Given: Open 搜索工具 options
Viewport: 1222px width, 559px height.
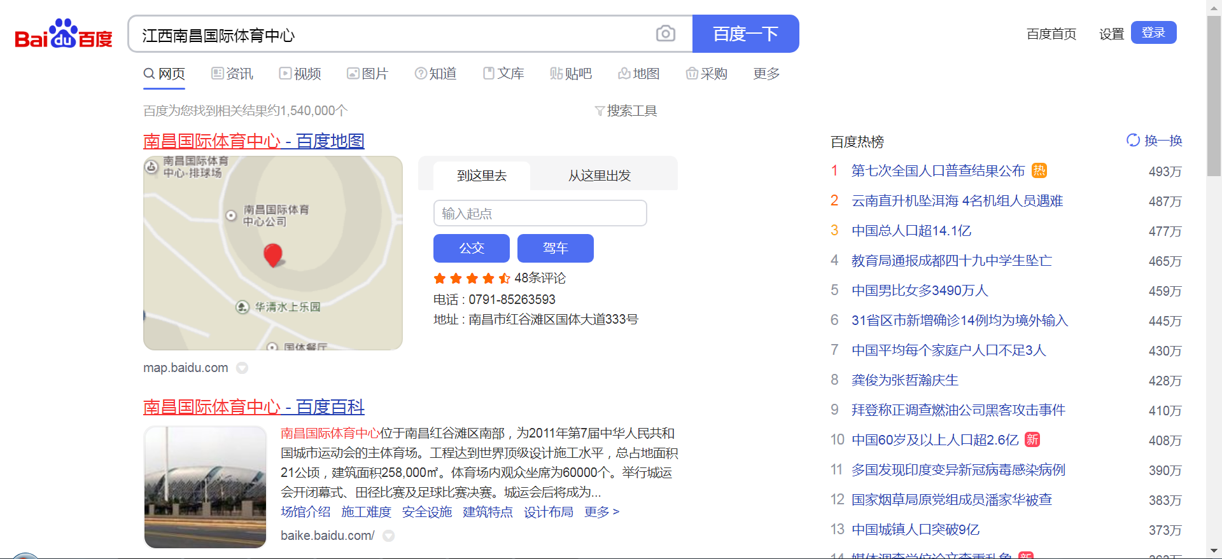Looking at the screenshot, I should (626, 111).
